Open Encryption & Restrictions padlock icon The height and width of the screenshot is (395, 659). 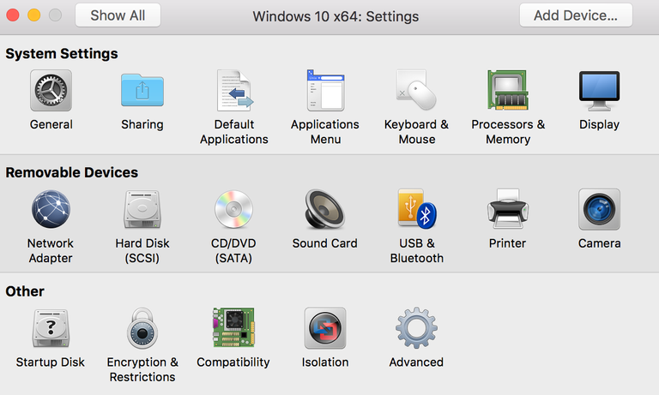[142, 328]
